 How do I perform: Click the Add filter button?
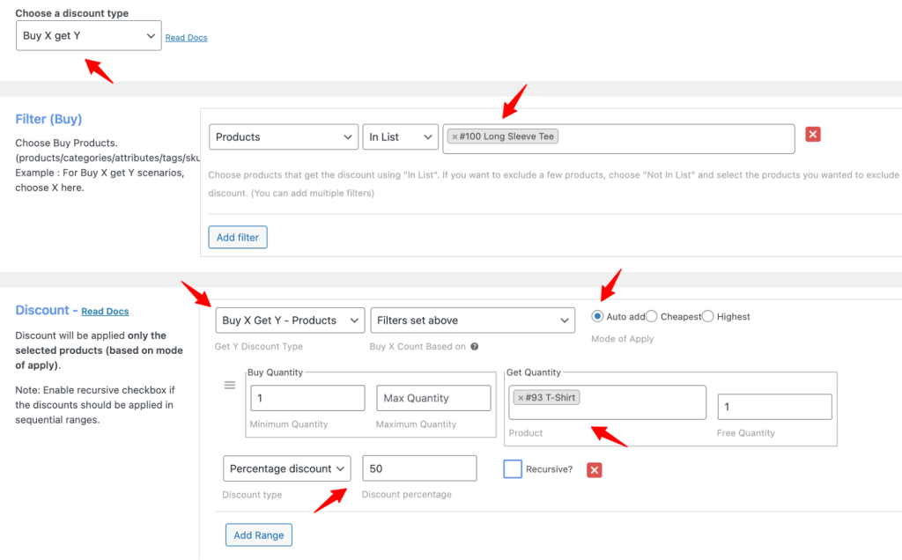237,237
